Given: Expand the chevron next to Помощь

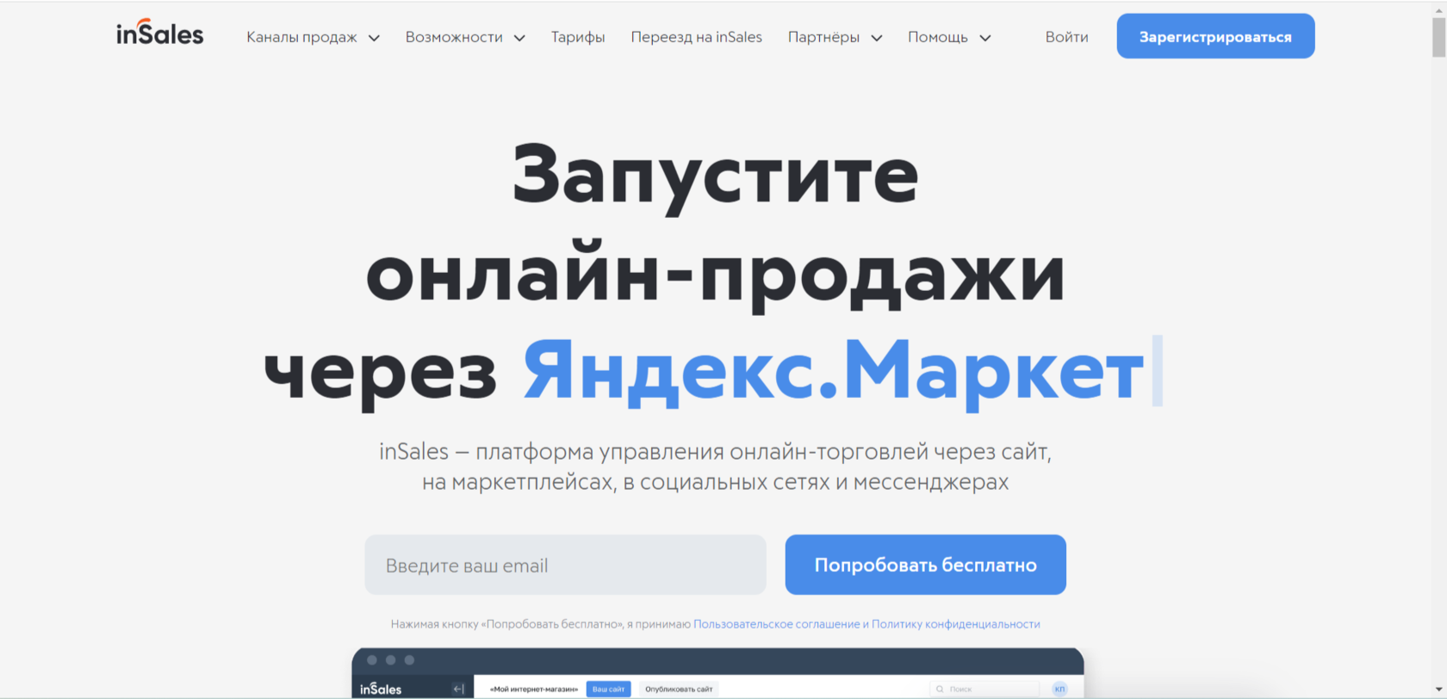Looking at the screenshot, I should coord(985,38).
